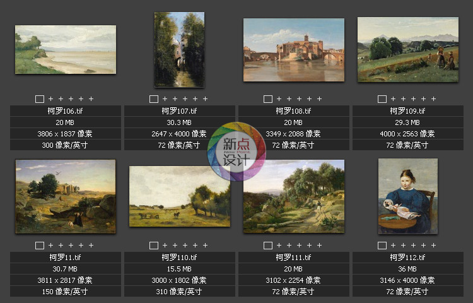Set 5-star rating for 柯罗112.tif
The image size is (473, 303).
[x=433, y=245]
